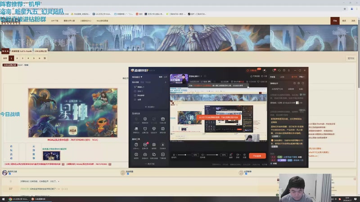
Task: Click the headset customer service icon
Action: point(279,70)
